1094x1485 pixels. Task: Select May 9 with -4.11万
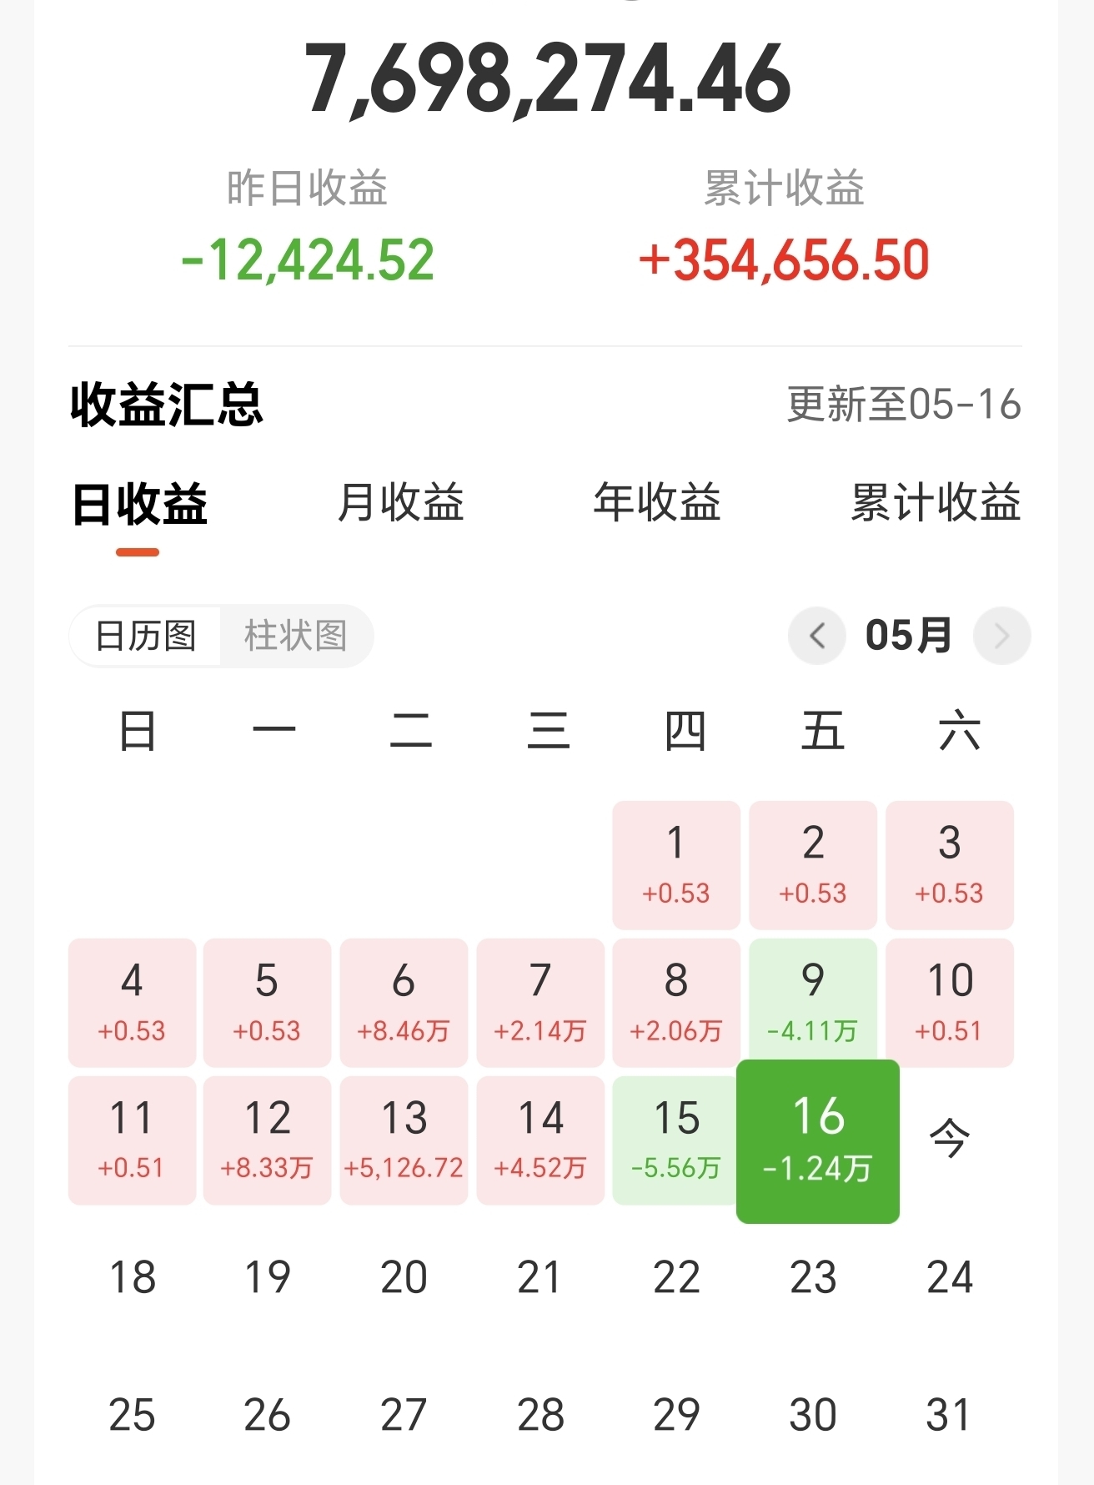coord(813,999)
